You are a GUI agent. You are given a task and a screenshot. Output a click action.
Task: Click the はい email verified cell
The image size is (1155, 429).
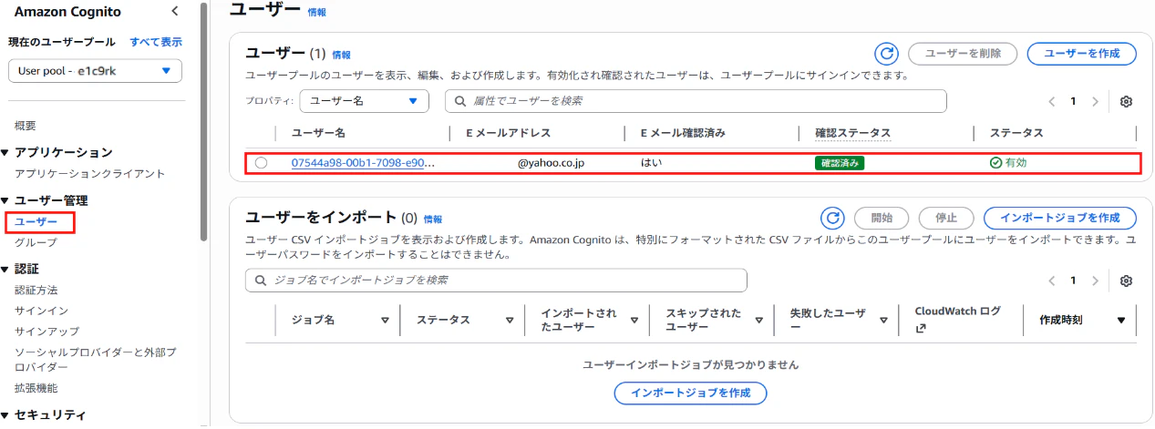(651, 163)
